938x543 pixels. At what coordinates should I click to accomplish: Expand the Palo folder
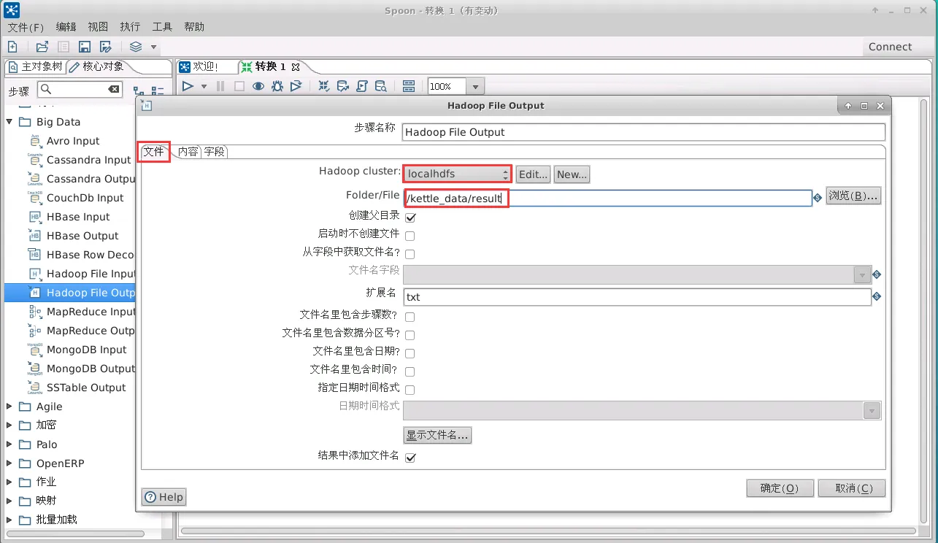pyautogui.click(x=9, y=444)
